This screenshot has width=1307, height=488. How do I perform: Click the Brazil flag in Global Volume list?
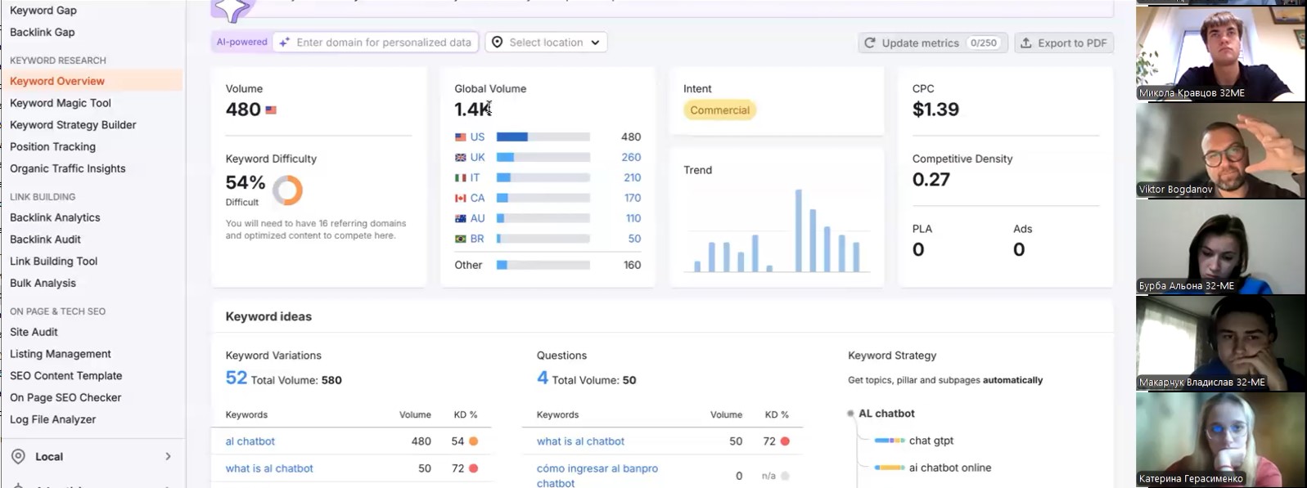pos(461,240)
